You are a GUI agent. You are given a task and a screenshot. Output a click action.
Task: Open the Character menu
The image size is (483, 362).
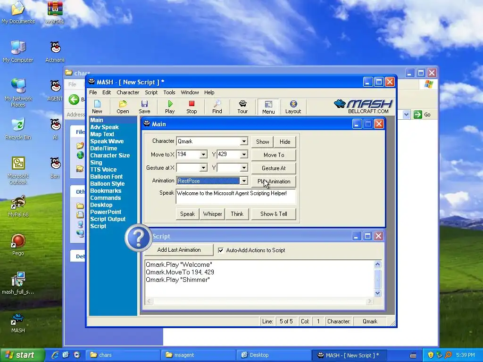[128, 92]
